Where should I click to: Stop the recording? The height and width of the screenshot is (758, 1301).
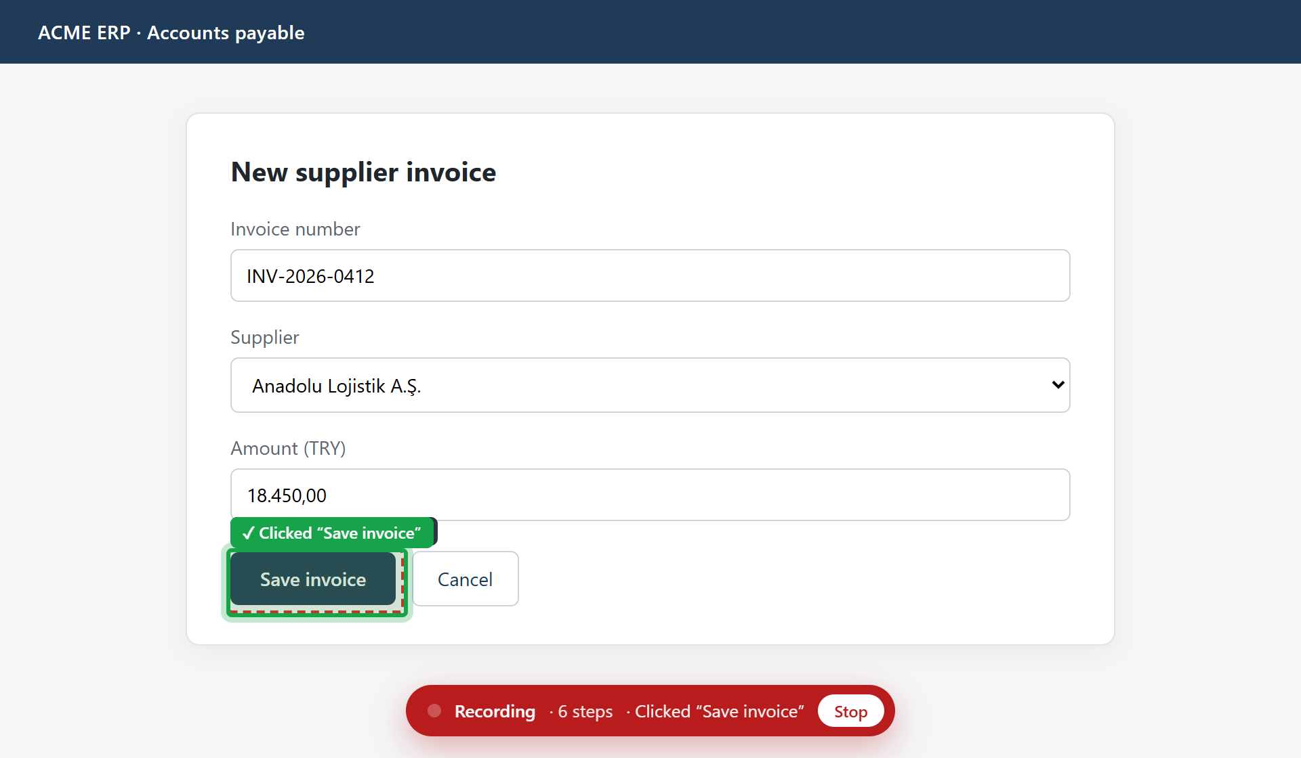coord(850,711)
